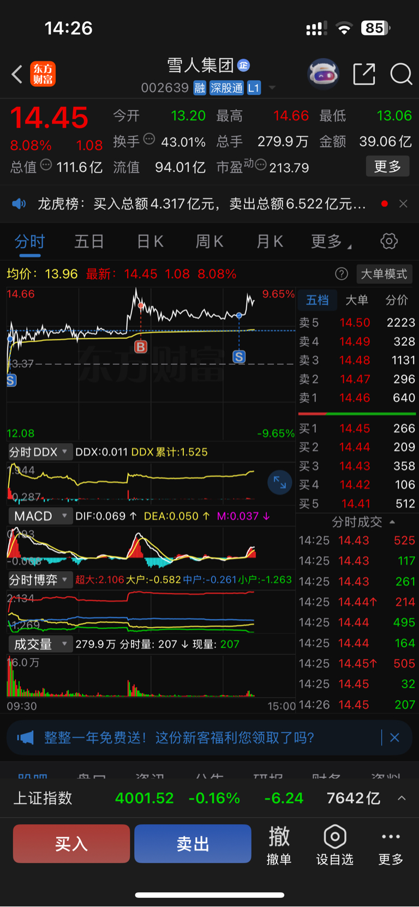419x907 pixels.
Task: Tap info icon beside 换手
Action: 149,139
